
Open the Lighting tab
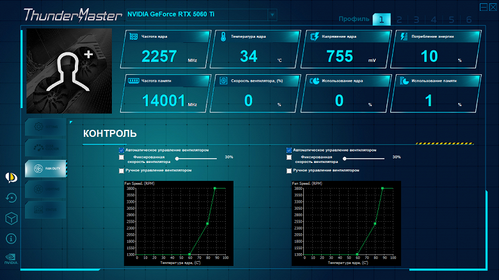coord(45,189)
